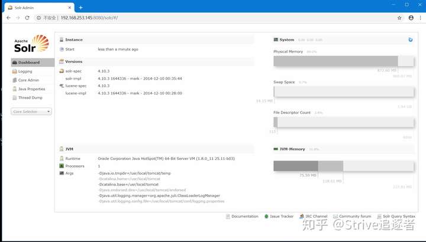Click the solr-spec row icon

[x=62, y=71]
